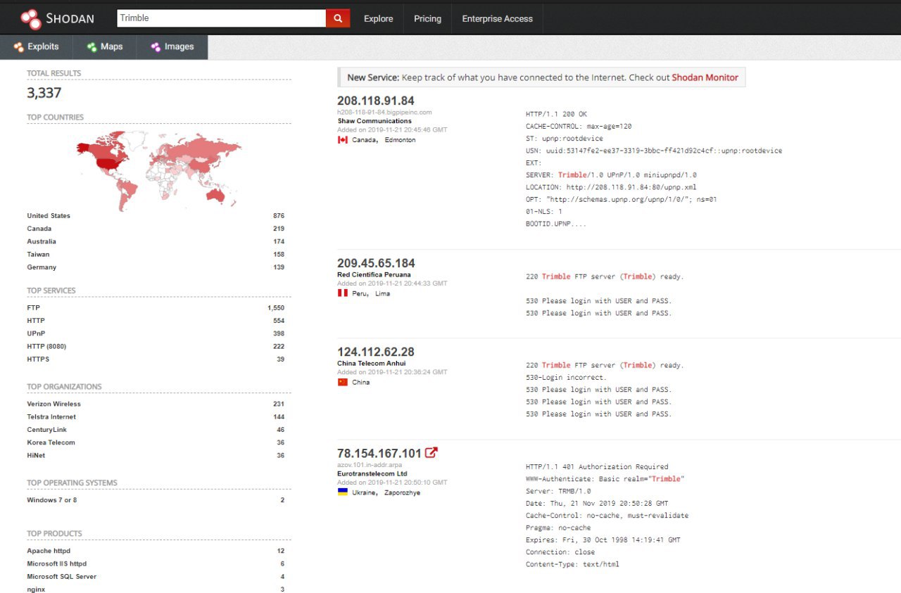
Task: Filter by UPnP service
Action: pos(36,333)
